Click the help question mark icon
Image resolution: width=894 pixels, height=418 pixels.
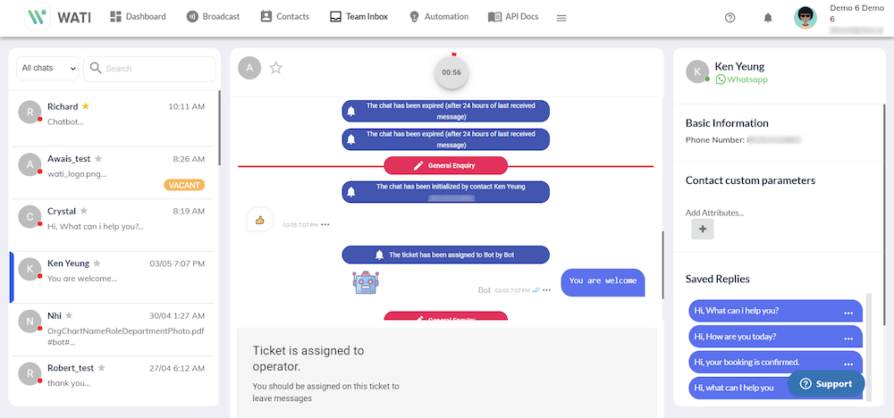pos(730,17)
